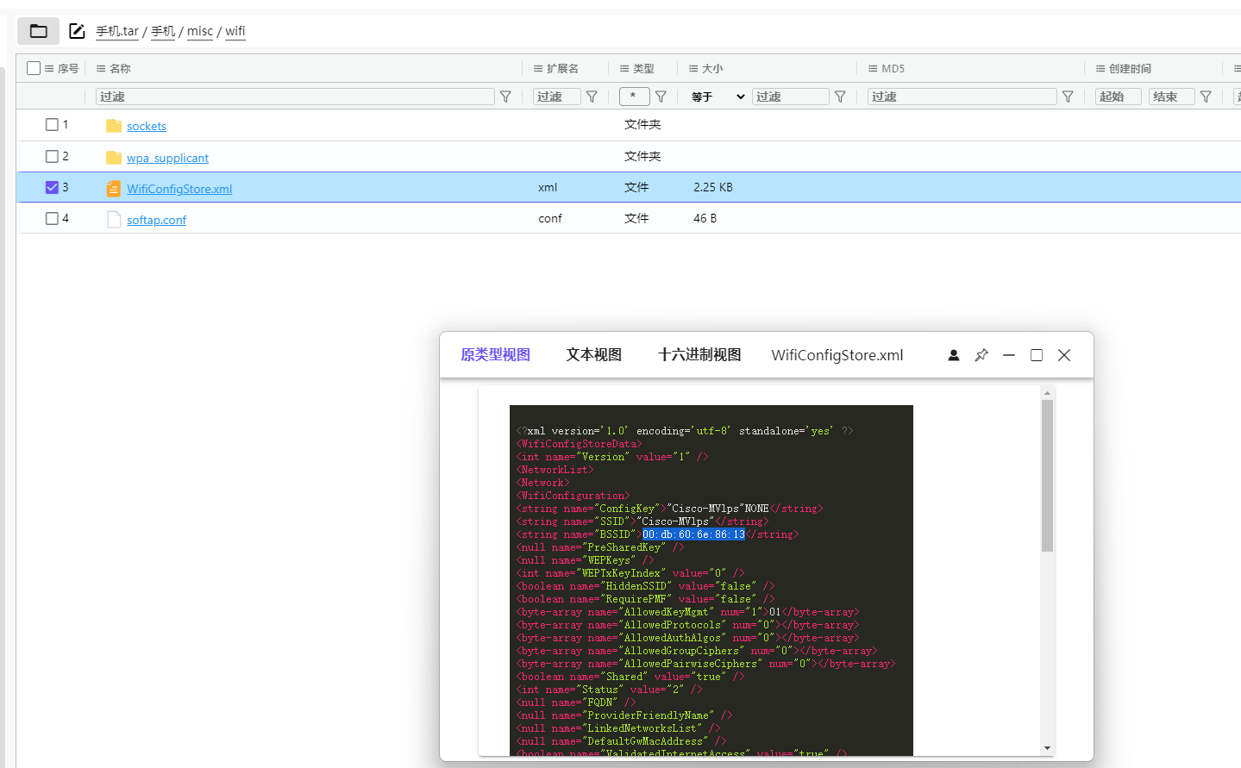Sort by 序号 column header

point(67,68)
